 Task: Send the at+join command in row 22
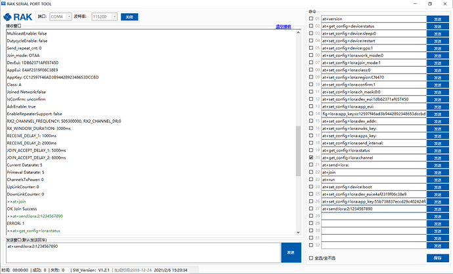[x=438, y=172]
